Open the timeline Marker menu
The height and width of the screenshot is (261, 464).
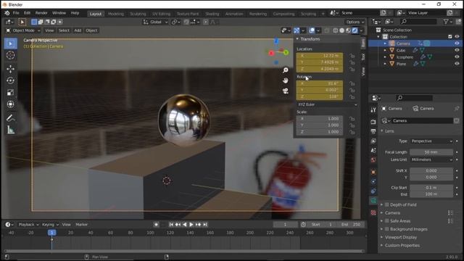(x=81, y=225)
